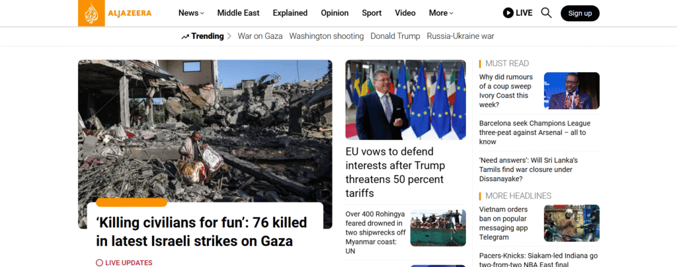Go to the Sport section
The image size is (677, 267).
click(372, 13)
